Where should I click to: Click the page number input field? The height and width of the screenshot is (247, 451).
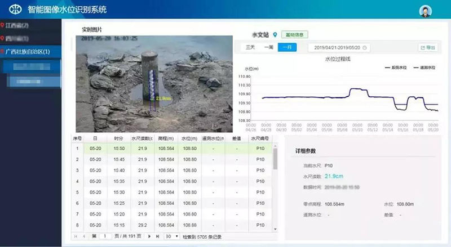[105, 236]
